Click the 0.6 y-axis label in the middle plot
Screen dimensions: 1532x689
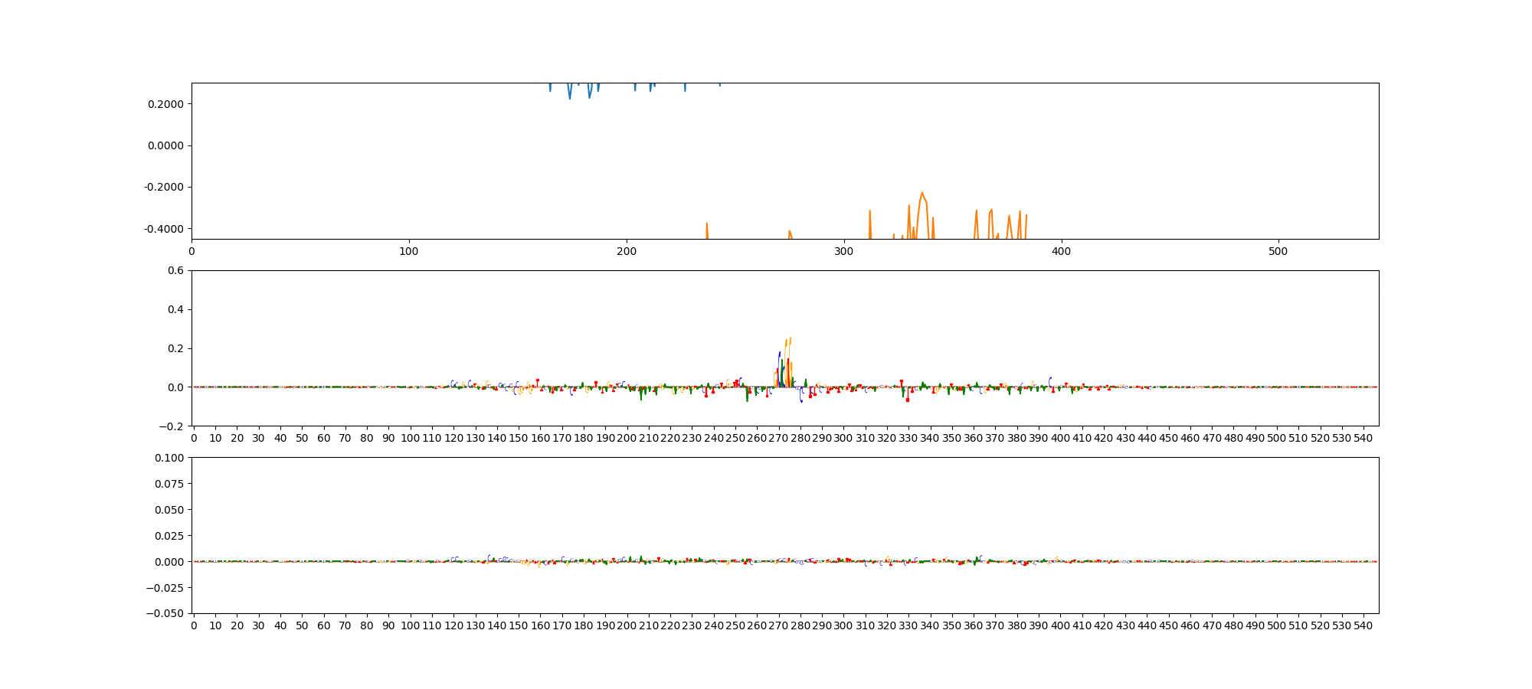coord(175,270)
